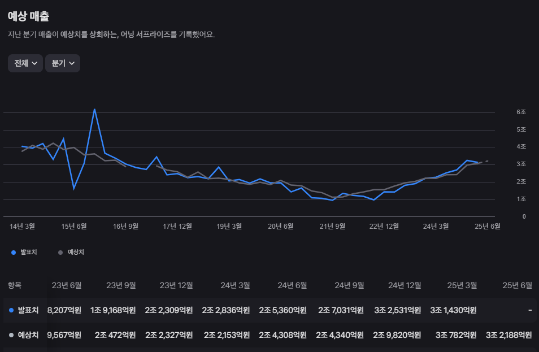The width and height of the screenshot is (539, 352).
Task: Click the 3조 1,430억원 actual value
Action: point(454,310)
